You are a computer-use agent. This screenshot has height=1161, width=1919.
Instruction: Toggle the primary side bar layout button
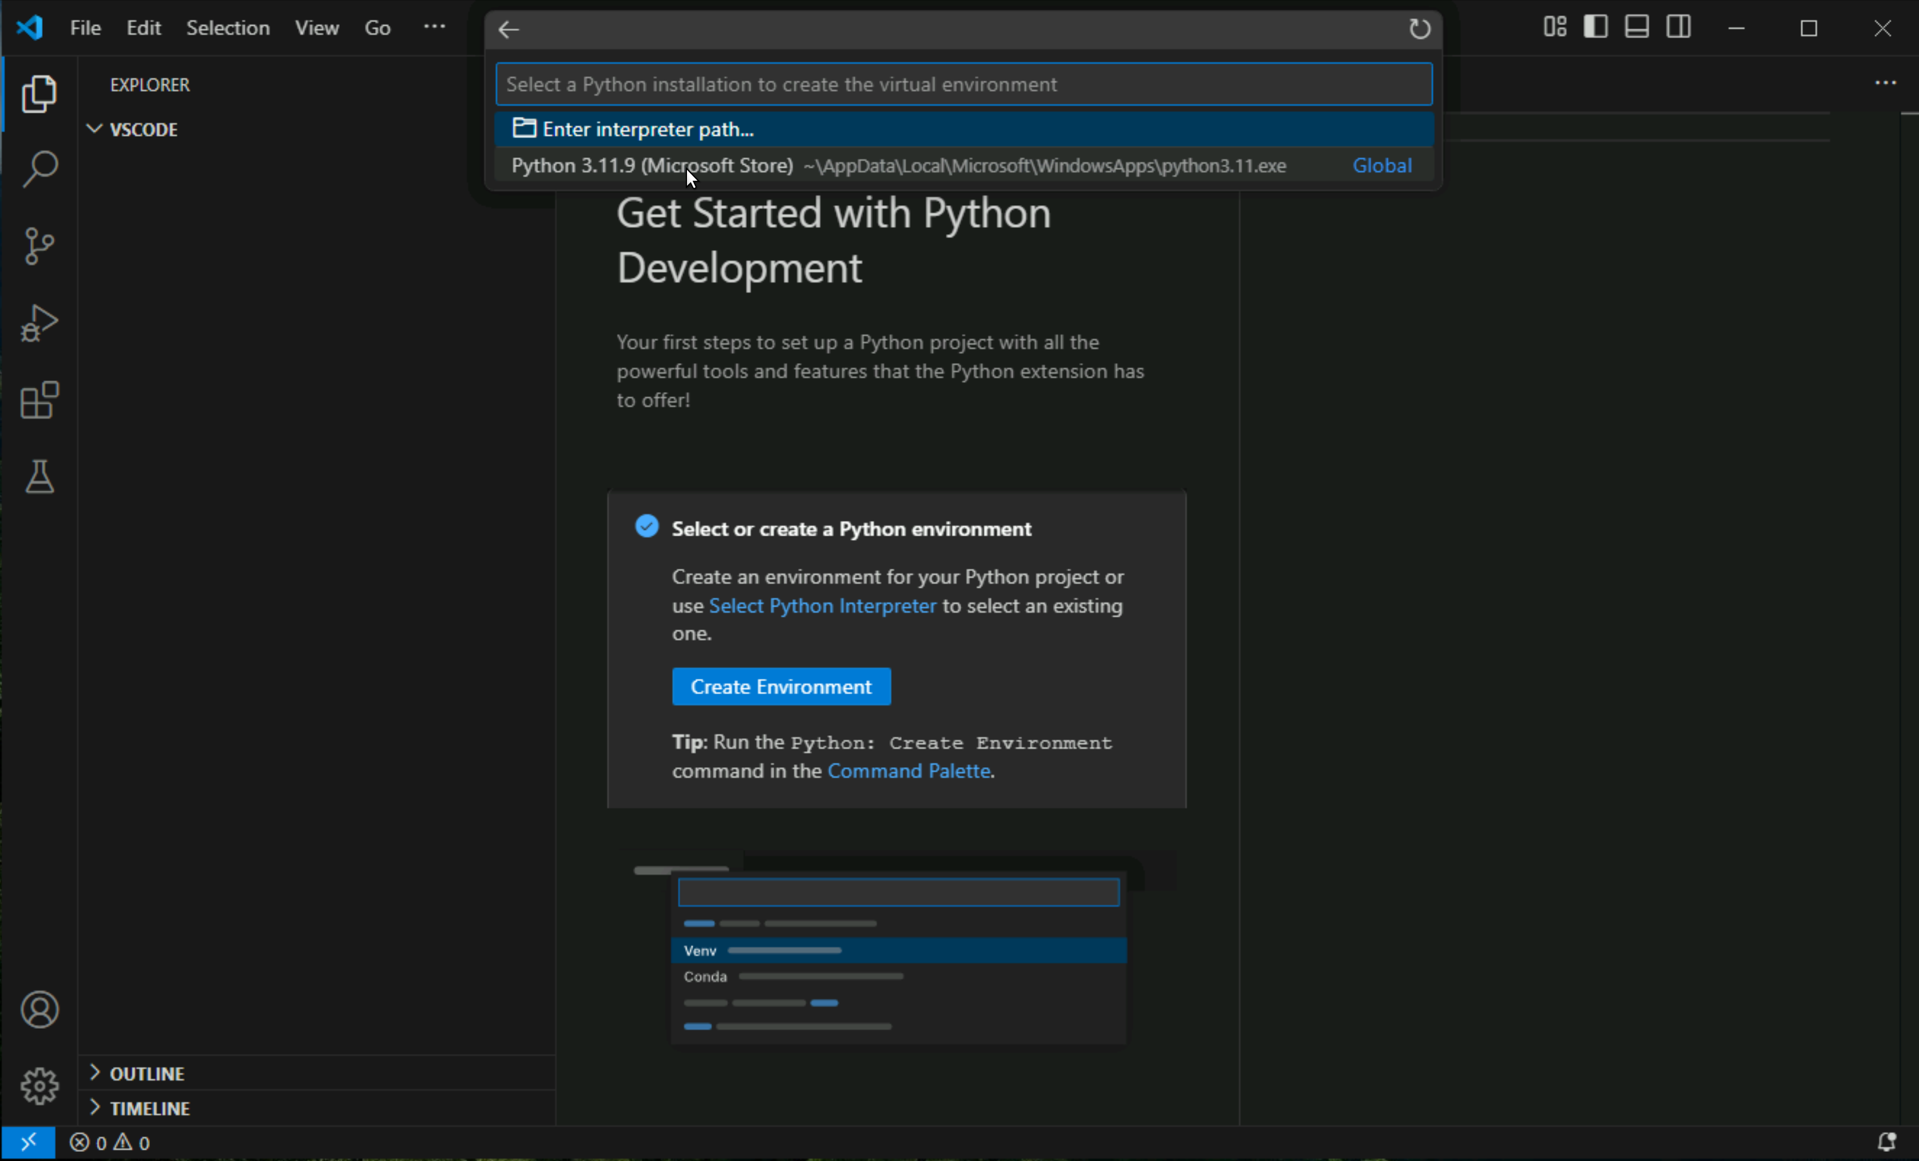(1595, 27)
